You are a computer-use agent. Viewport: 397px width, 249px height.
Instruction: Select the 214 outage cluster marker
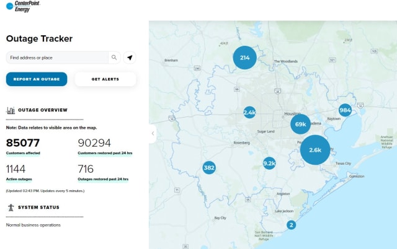tap(245, 58)
